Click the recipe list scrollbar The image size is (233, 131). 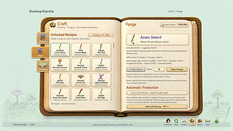[114, 45]
